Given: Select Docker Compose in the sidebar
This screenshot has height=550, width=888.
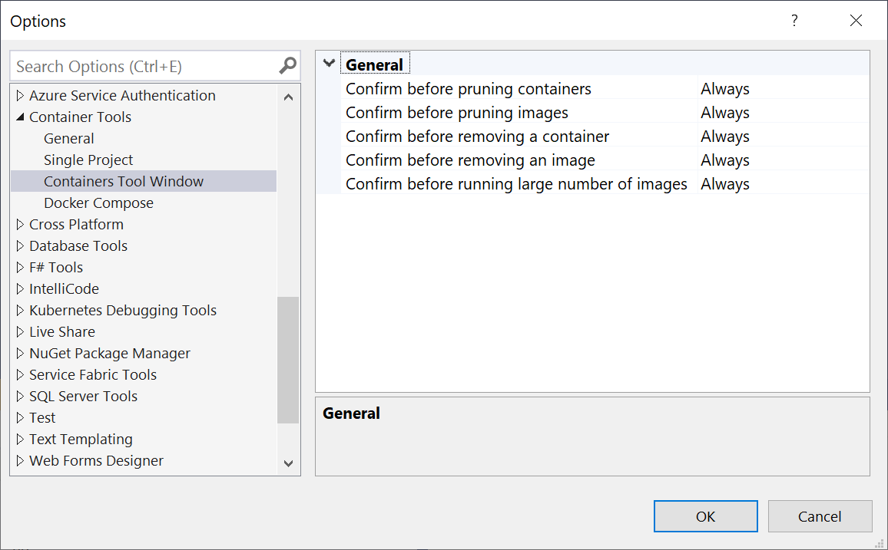Looking at the screenshot, I should (98, 203).
